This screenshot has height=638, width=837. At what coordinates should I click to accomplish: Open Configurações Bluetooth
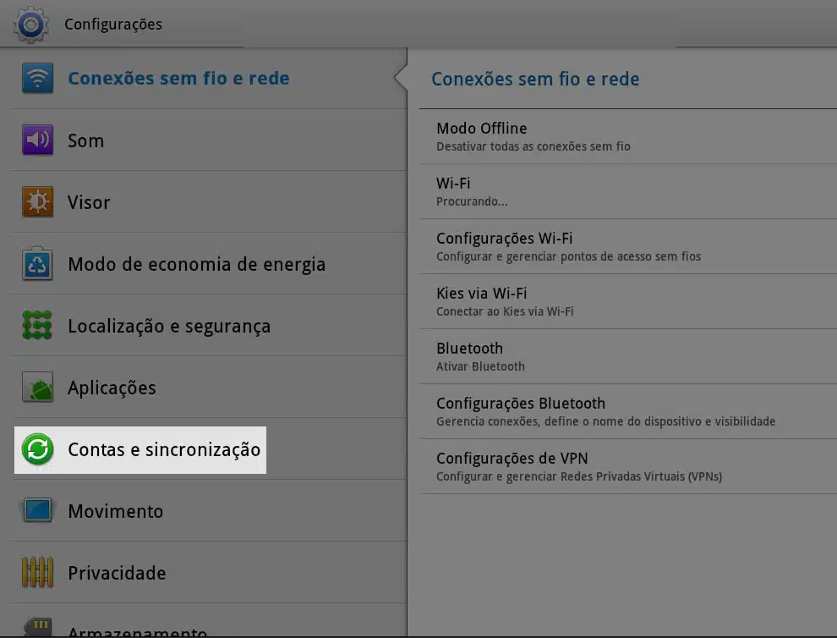coord(627,411)
